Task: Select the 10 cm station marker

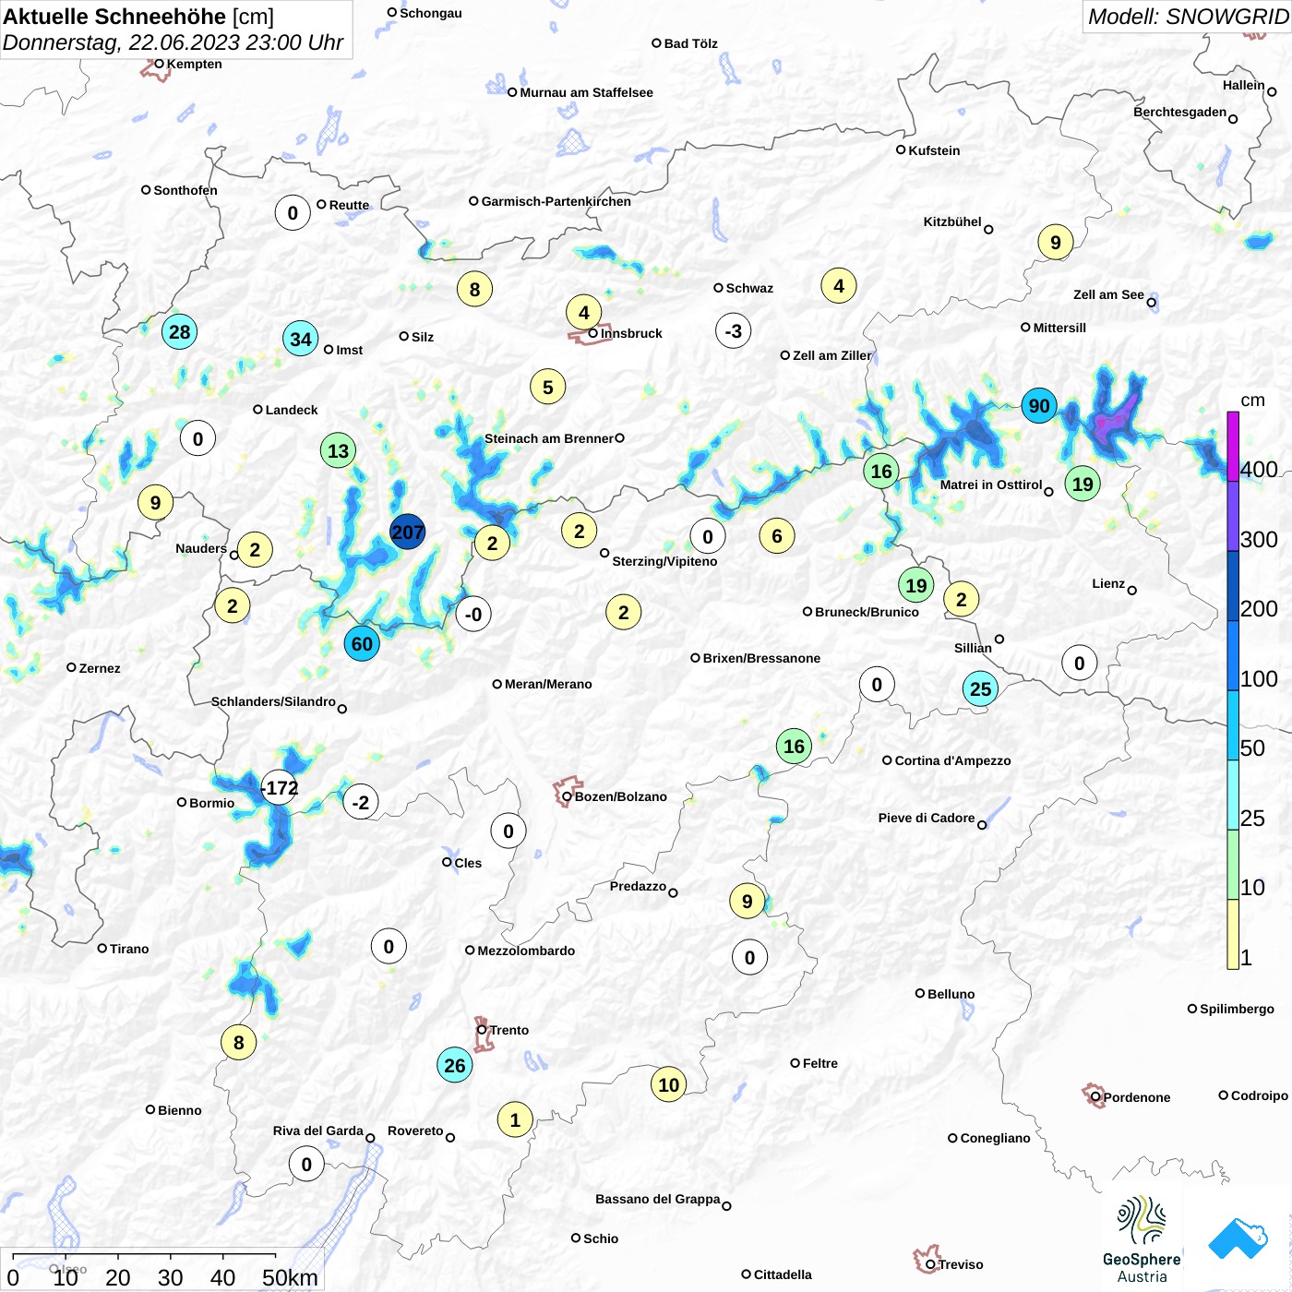Action: pos(669,1084)
